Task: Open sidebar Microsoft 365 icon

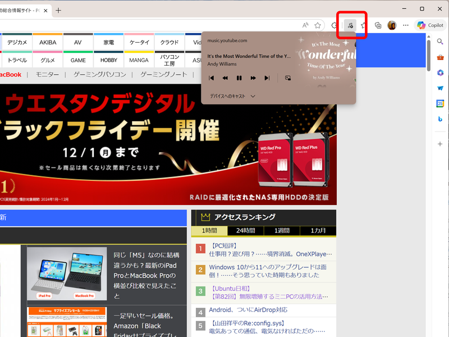Action: (440, 73)
